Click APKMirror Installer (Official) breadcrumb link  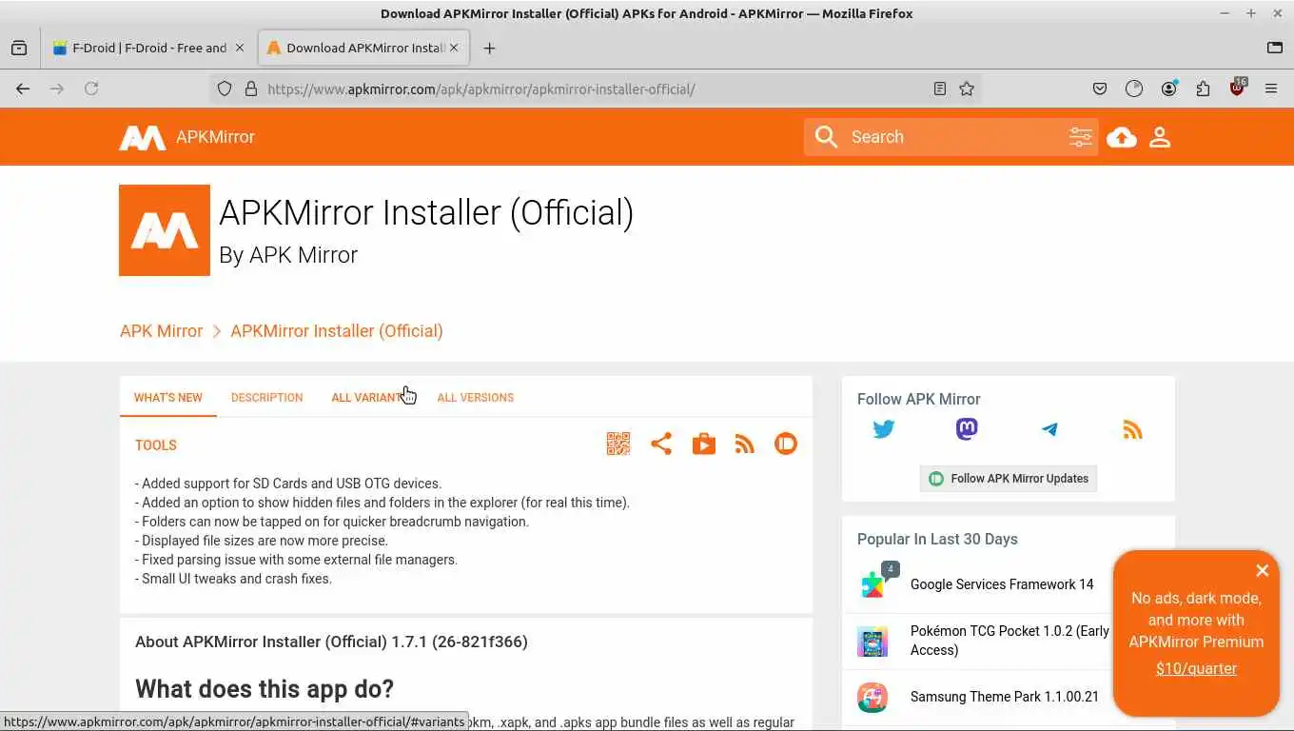337,331
